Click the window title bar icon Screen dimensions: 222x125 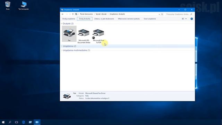62,10
